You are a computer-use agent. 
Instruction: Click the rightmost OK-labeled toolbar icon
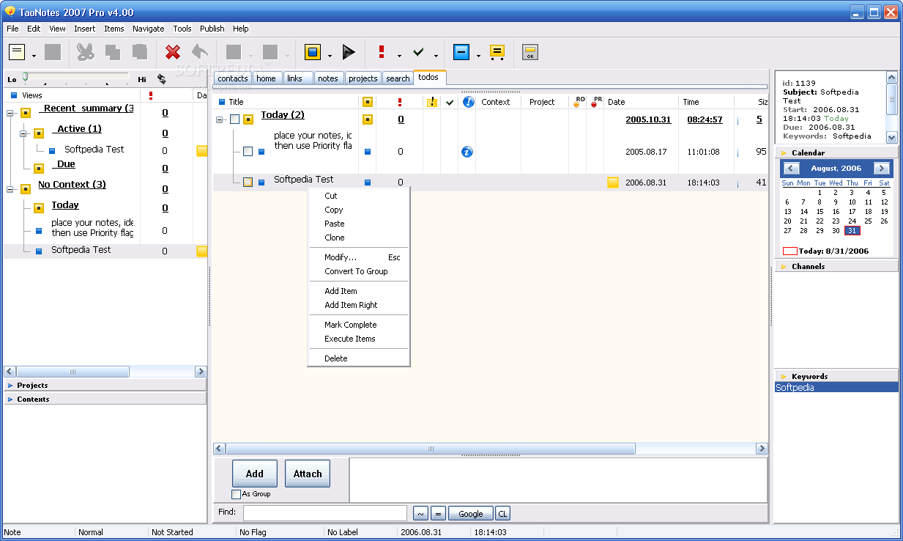pyautogui.click(x=530, y=52)
